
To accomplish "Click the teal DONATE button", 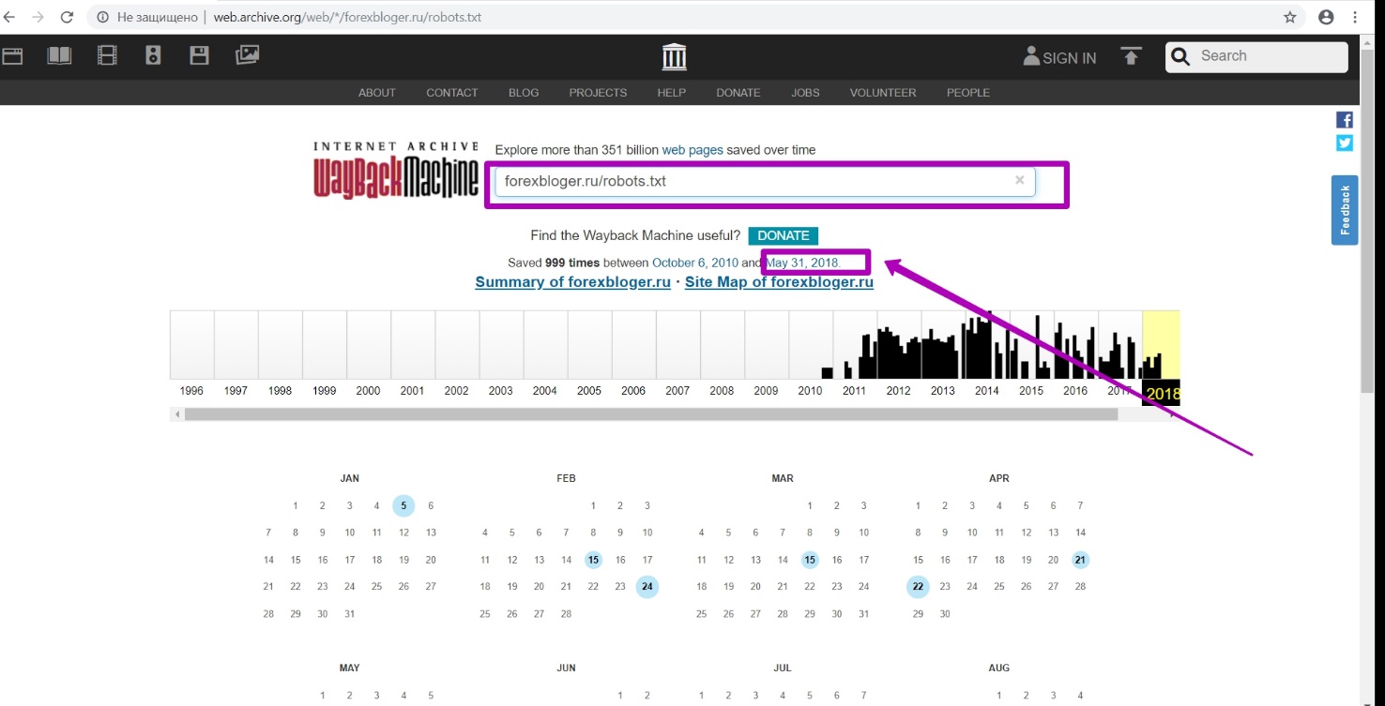I will (x=784, y=235).
